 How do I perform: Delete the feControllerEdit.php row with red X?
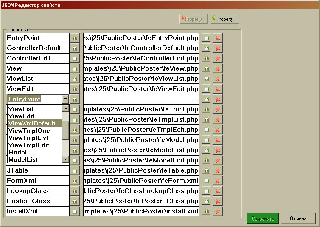218,59
